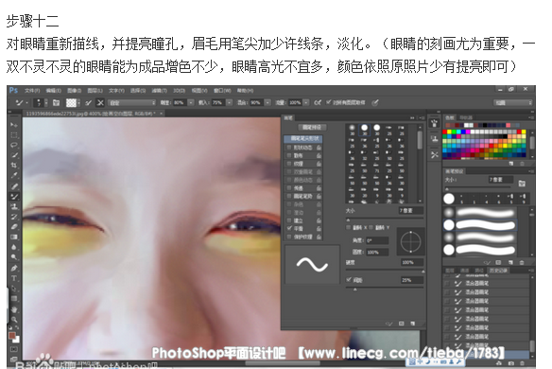Toggle sample all layers checkbox in options bar
Screen dimensions: 552x369
(328, 102)
